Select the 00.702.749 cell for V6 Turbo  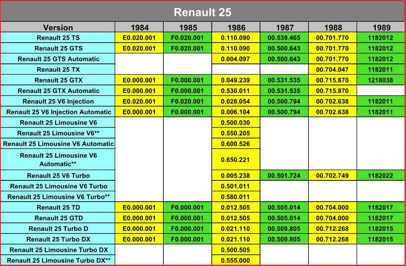tap(332, 176)
